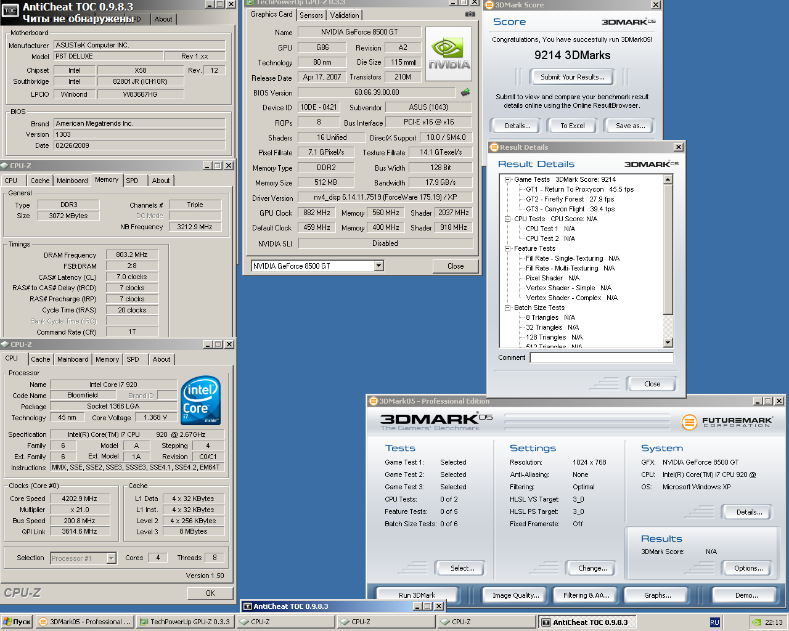Click the Options button in 3DMark05 Results

point(748,568)
